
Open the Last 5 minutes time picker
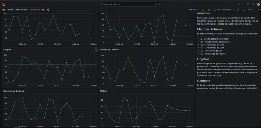click(x=224, y=10)
